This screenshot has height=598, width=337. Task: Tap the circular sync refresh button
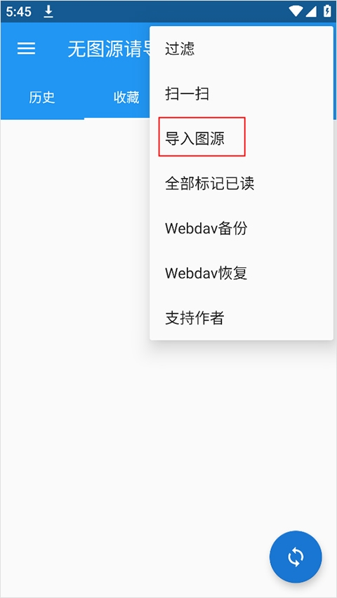pyautogui.click(x=296, y=557)
